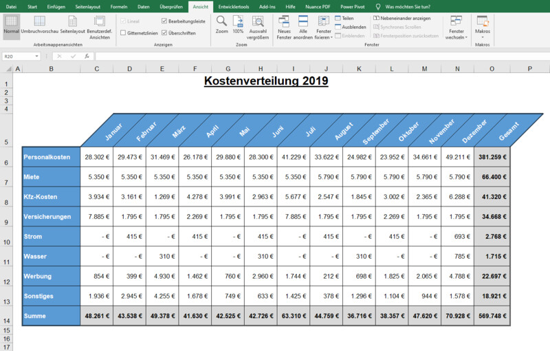550x351 pixels.
Task: Click Fensterposition zurücksetzen
Action: pos(406,36)
